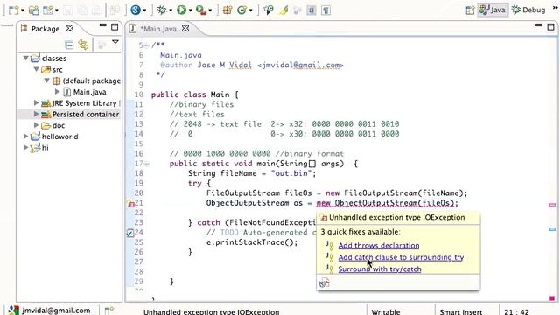Click the Google services globe icon
560x315 pixels.
[136, 10]
